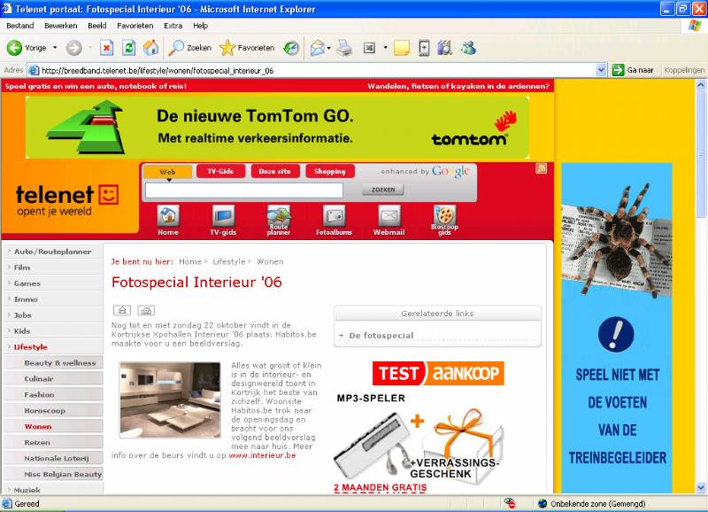The image size is (708, 512).
Task: Click the page scrollbar up arrow
Action: tap(701, 84)
